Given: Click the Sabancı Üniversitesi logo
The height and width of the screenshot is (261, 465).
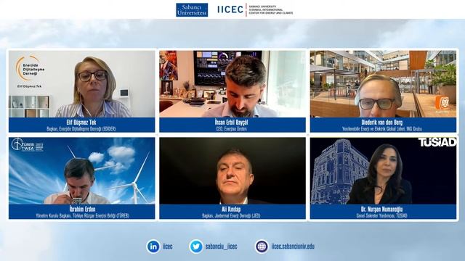Looking at the screenshot, I should (x=192, y=9).
